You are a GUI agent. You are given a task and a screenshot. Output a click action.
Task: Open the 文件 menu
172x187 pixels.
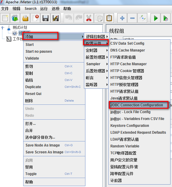[5, 9]
